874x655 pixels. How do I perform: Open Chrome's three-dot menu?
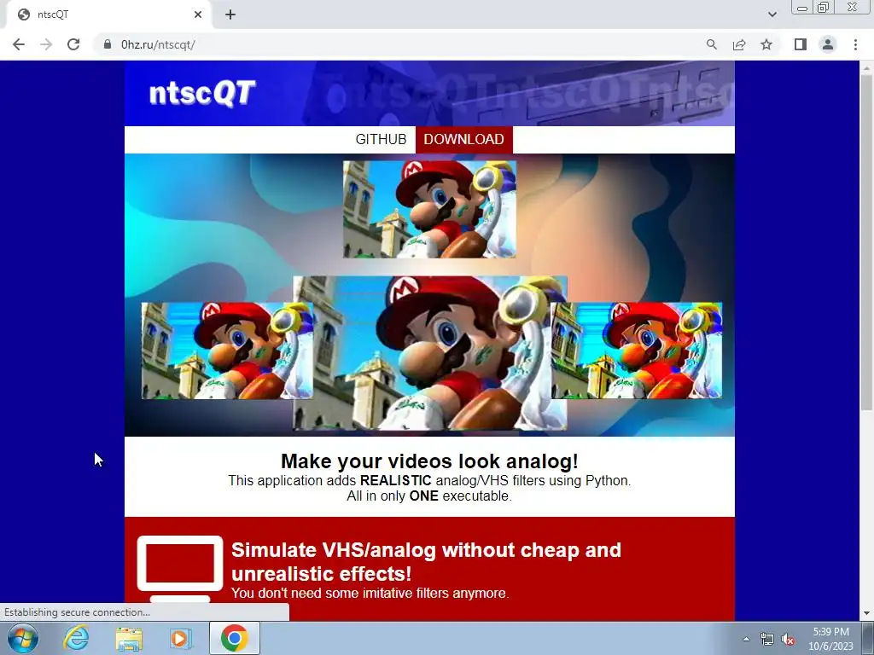click(x=855, y=44)
